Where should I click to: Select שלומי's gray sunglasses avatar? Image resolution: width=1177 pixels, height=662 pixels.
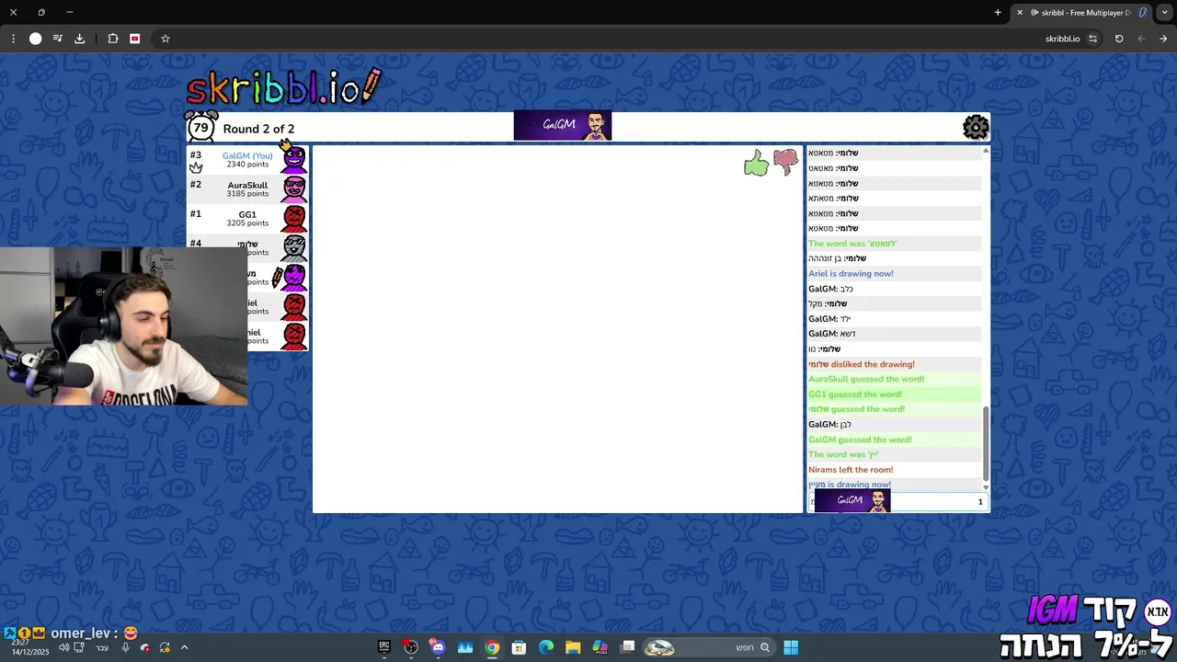(x=294, y=247)
